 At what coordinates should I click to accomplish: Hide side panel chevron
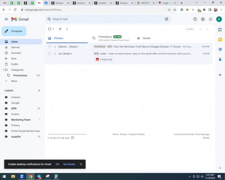tap(220, 168)
